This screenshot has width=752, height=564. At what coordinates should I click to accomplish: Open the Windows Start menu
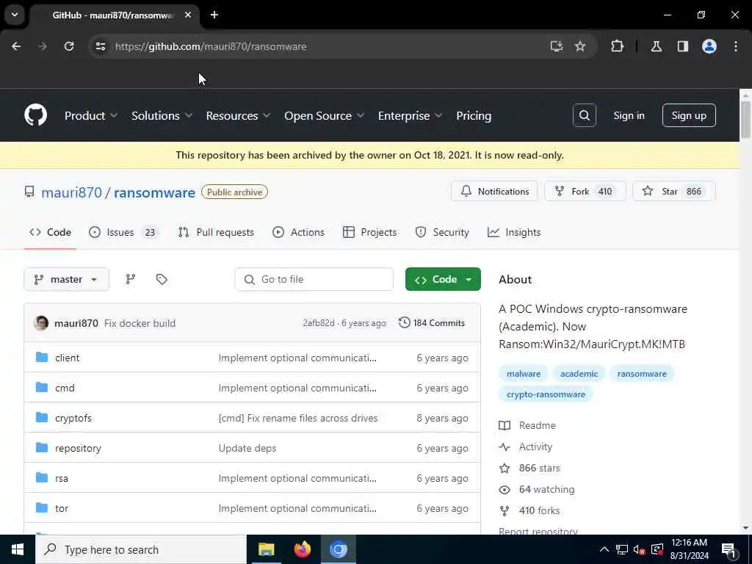click(x=18, y=549)
